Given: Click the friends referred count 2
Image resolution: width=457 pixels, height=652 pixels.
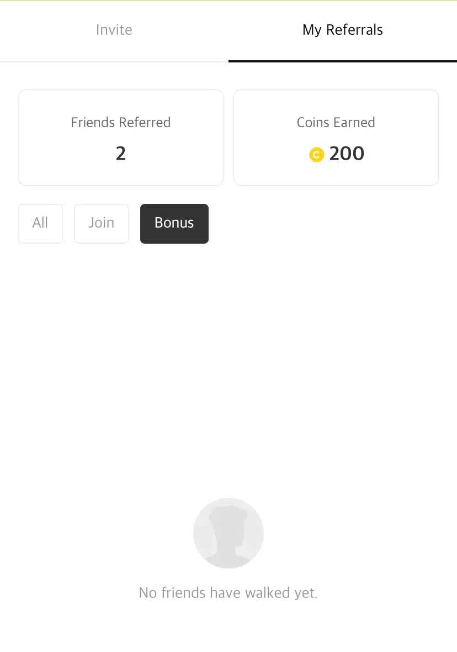Looking at the screenshot, I should tap(121, 154).
